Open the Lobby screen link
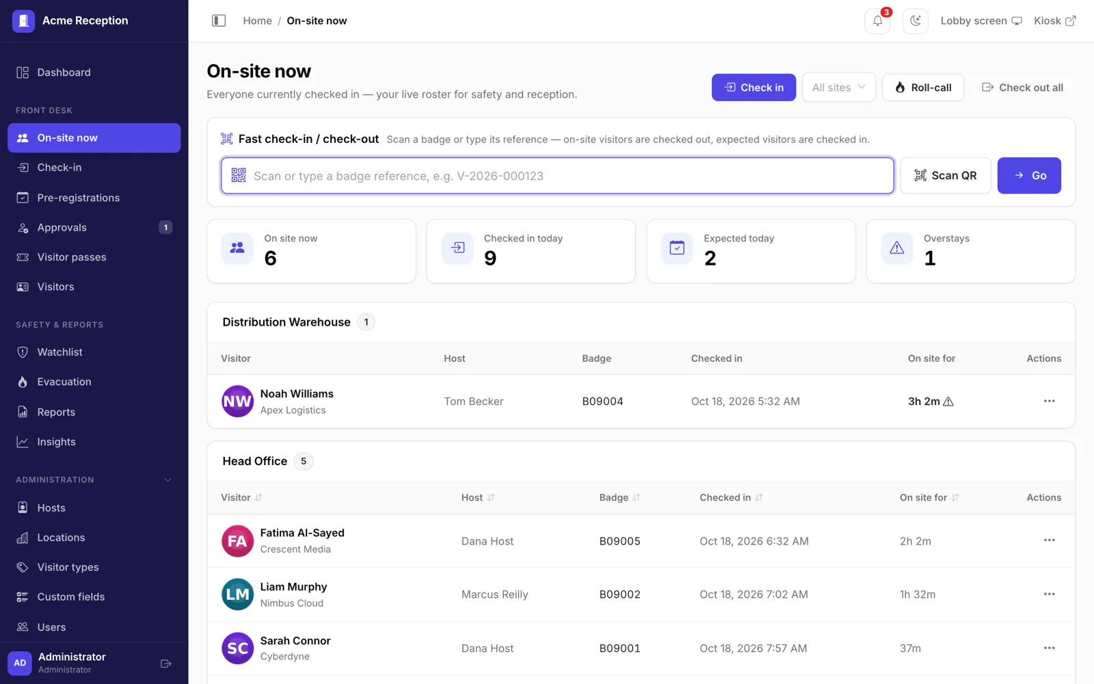1094x684 pixels. (981, 21)
